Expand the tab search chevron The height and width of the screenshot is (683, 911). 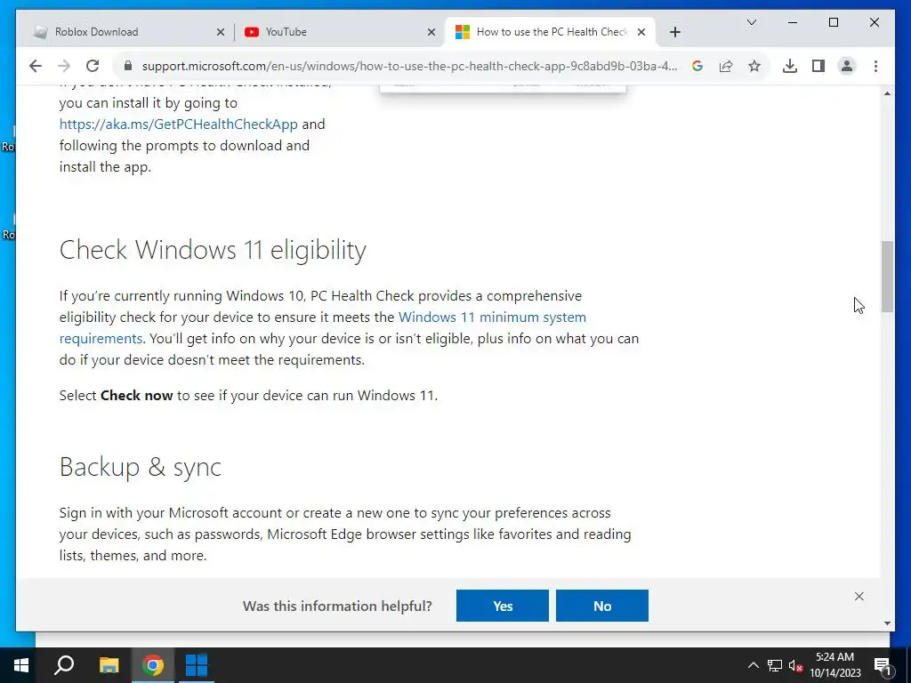[x=751, y=22]
